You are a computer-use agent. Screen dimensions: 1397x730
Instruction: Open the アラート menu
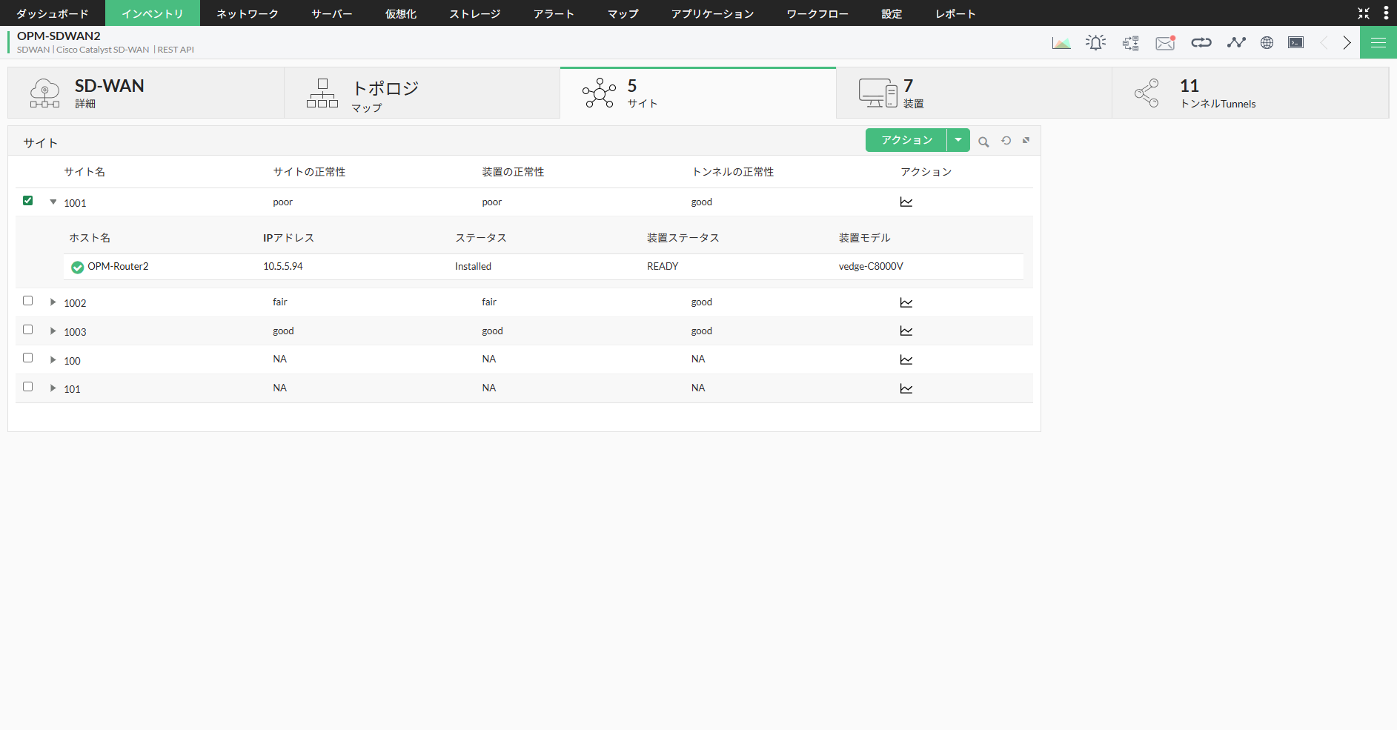pyautogui.click(x=554, y=13)
